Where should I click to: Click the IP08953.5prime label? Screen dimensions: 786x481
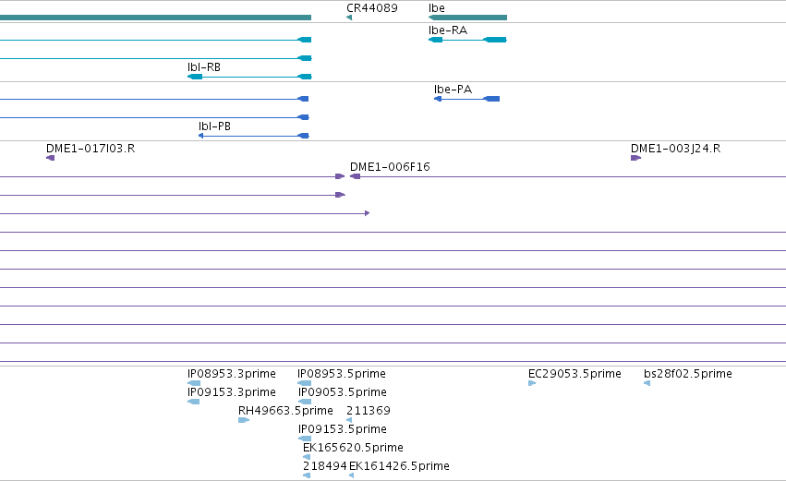(x=342, y=374)
